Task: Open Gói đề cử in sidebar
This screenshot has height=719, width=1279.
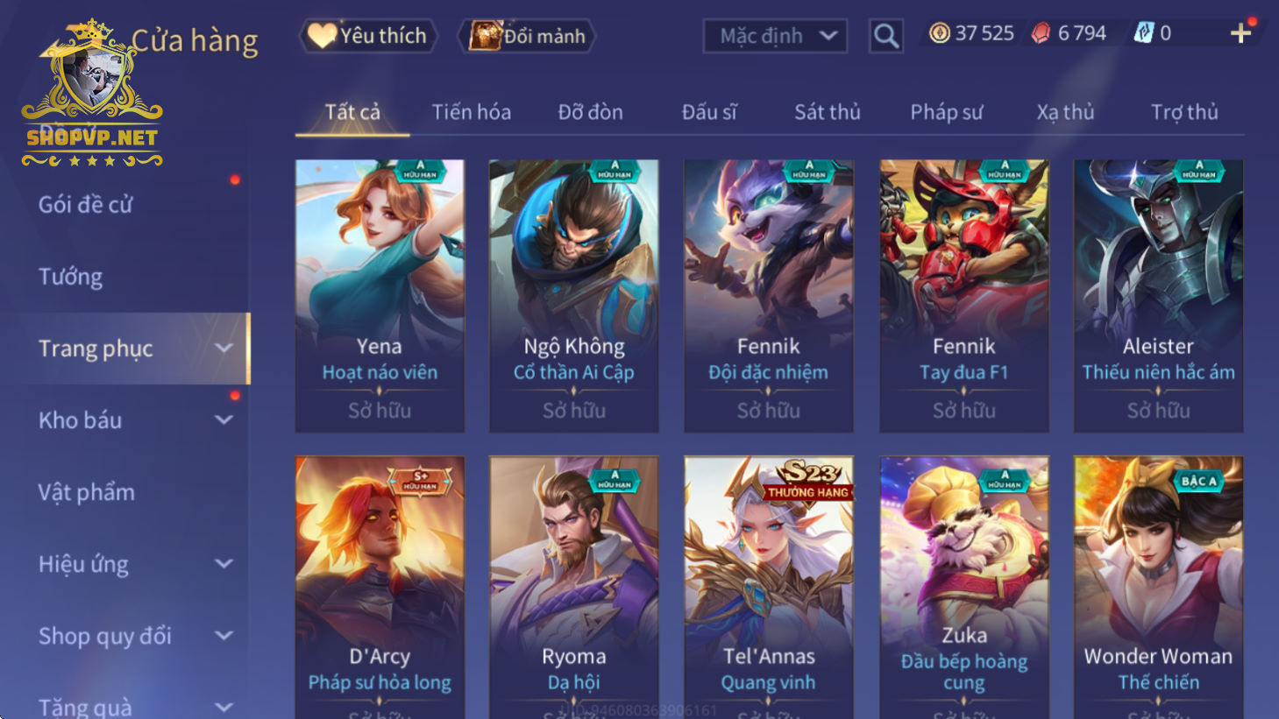Action: click(x=85, y=205)
